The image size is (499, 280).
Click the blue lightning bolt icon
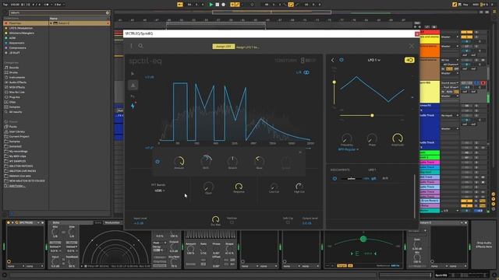(133, 106)
